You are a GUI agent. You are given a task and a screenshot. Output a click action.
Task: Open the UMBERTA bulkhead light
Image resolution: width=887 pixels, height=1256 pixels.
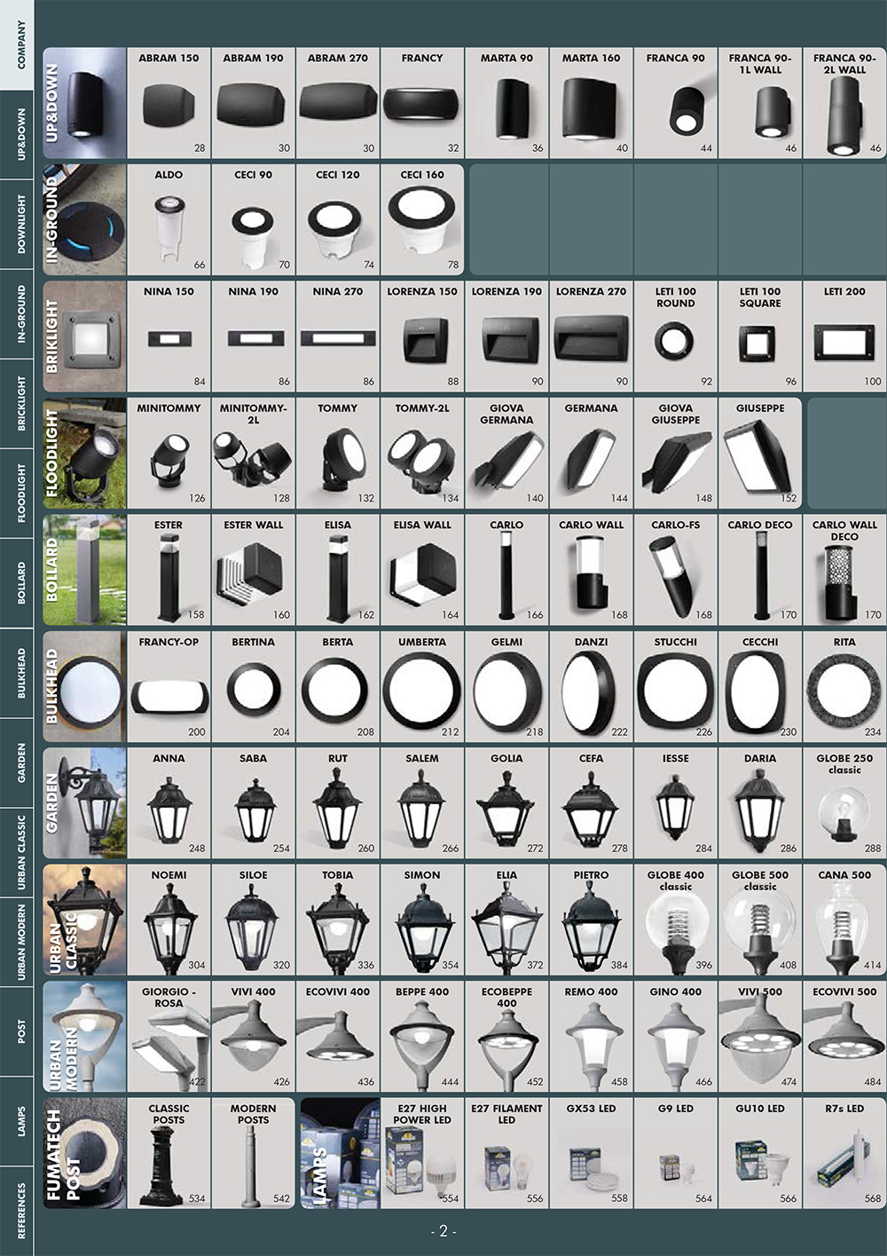tap(422, 687)
